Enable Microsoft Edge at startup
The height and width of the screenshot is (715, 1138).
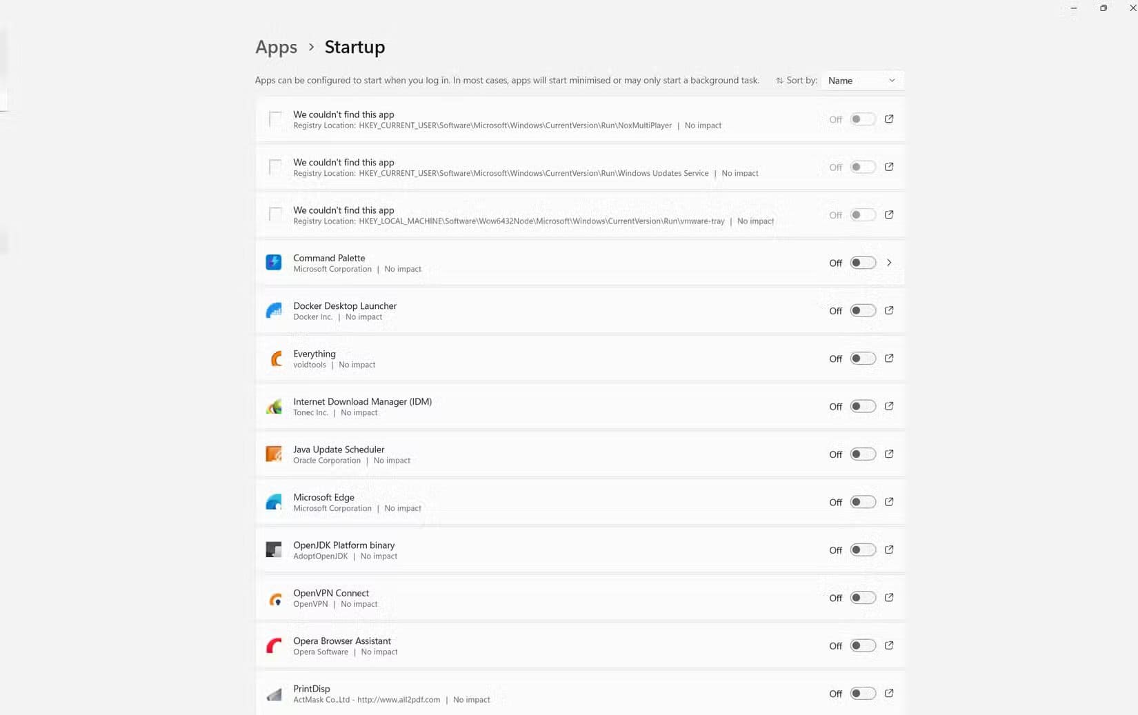(862, 502)
